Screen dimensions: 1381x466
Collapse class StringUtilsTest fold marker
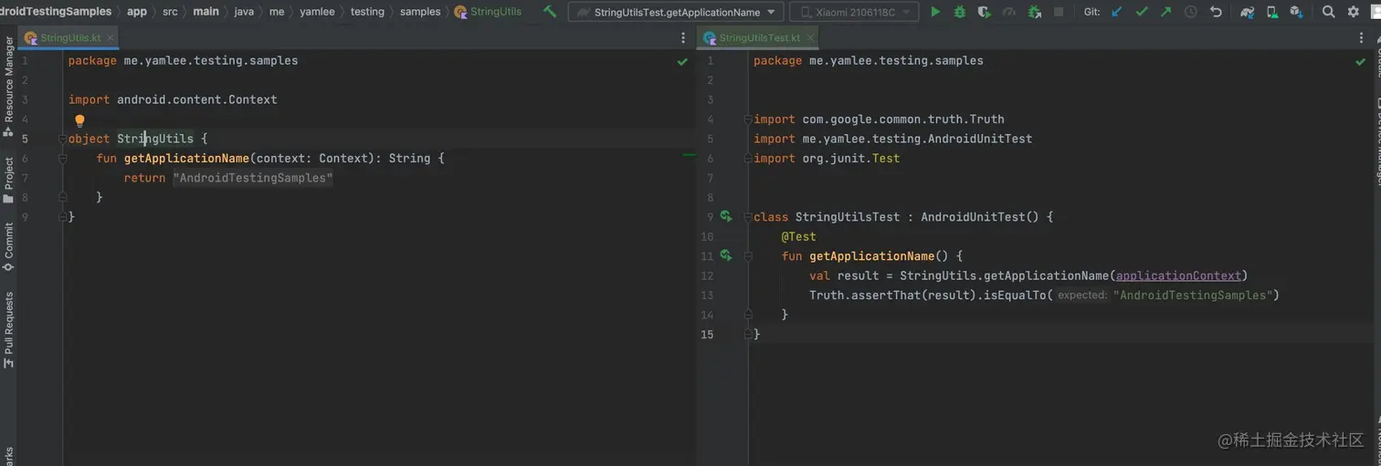pos(748,217)
